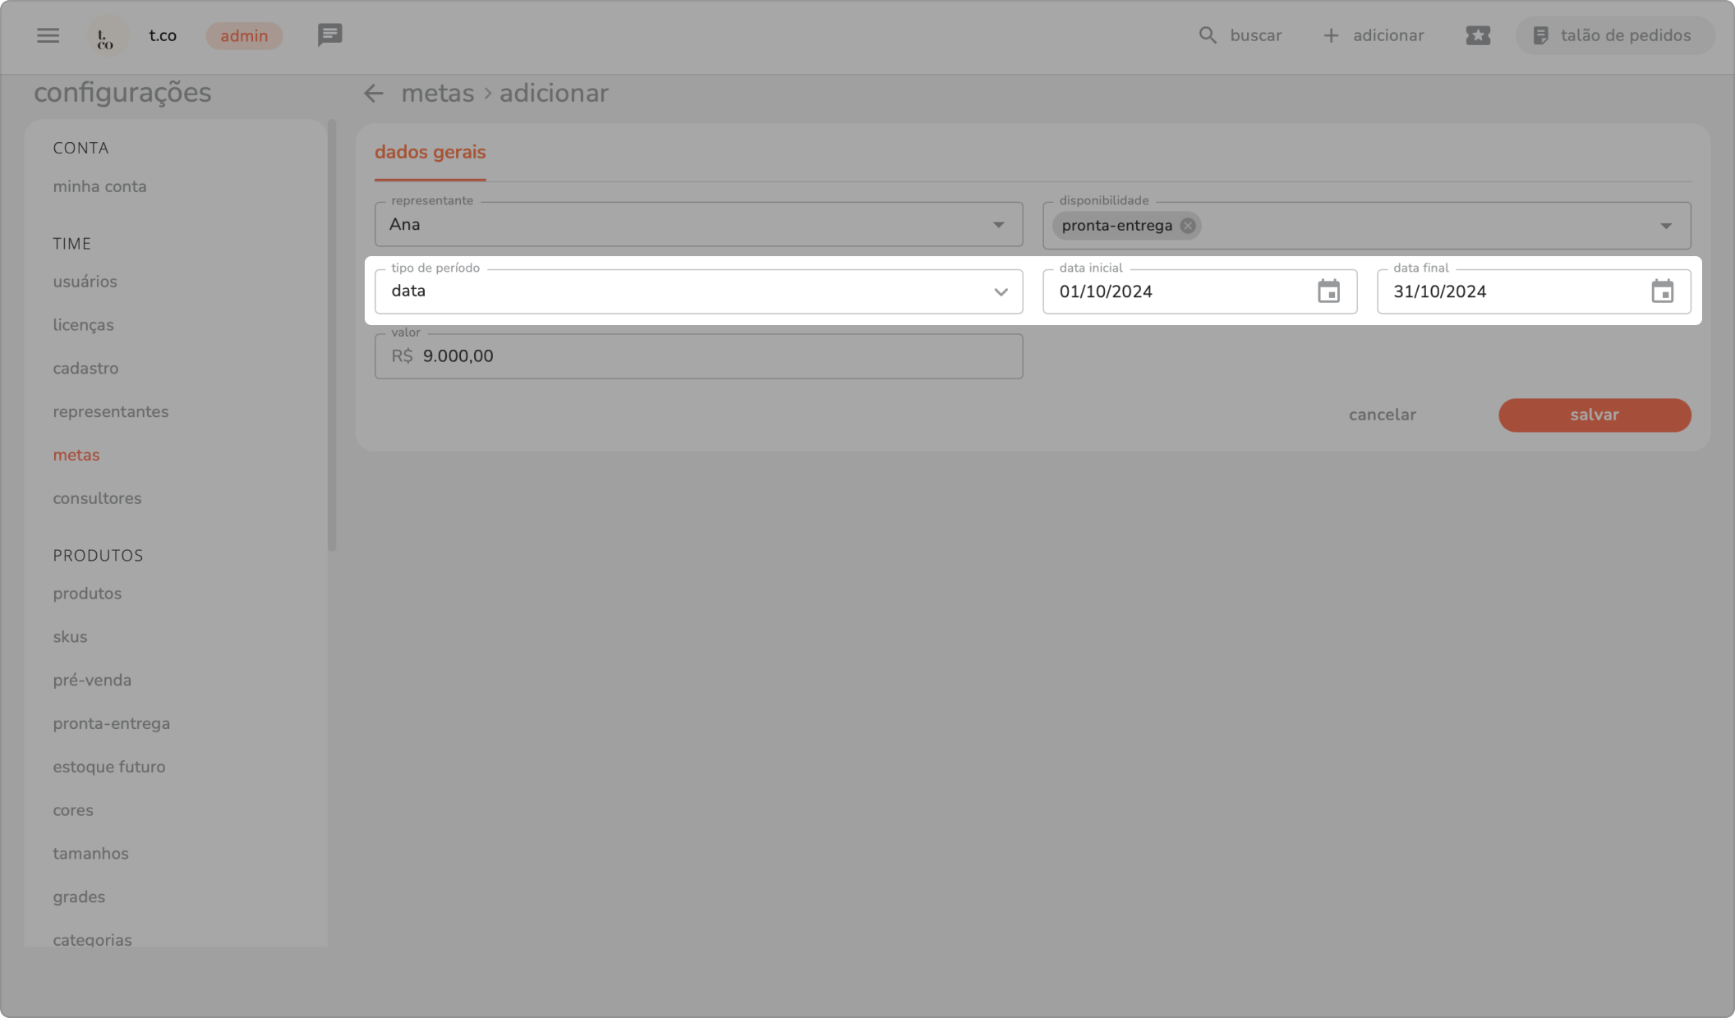Viewport: 1735px width, 1018px height.
Task: Click the cancelar button
Action: (1382, 415)
